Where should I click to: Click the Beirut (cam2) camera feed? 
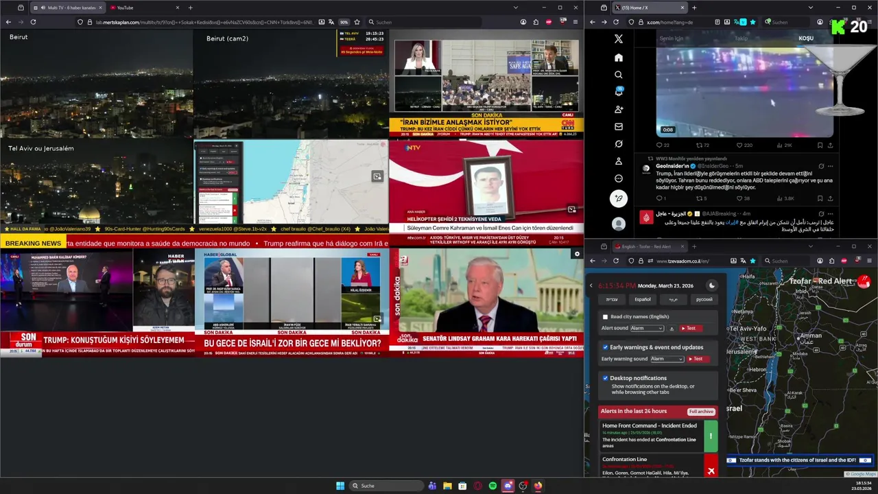coord(292,84)
